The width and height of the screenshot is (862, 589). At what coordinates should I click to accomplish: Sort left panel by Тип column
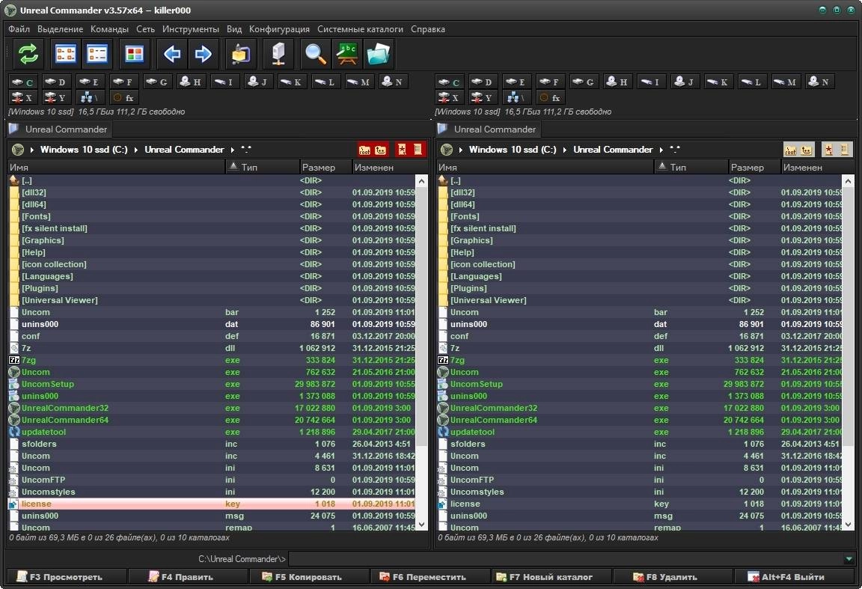(262, 167)
